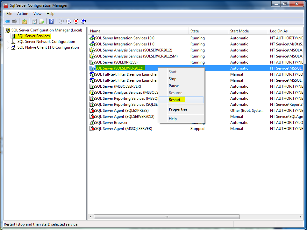Click the SQL Server Browser icon

click(x=92, y=123)
